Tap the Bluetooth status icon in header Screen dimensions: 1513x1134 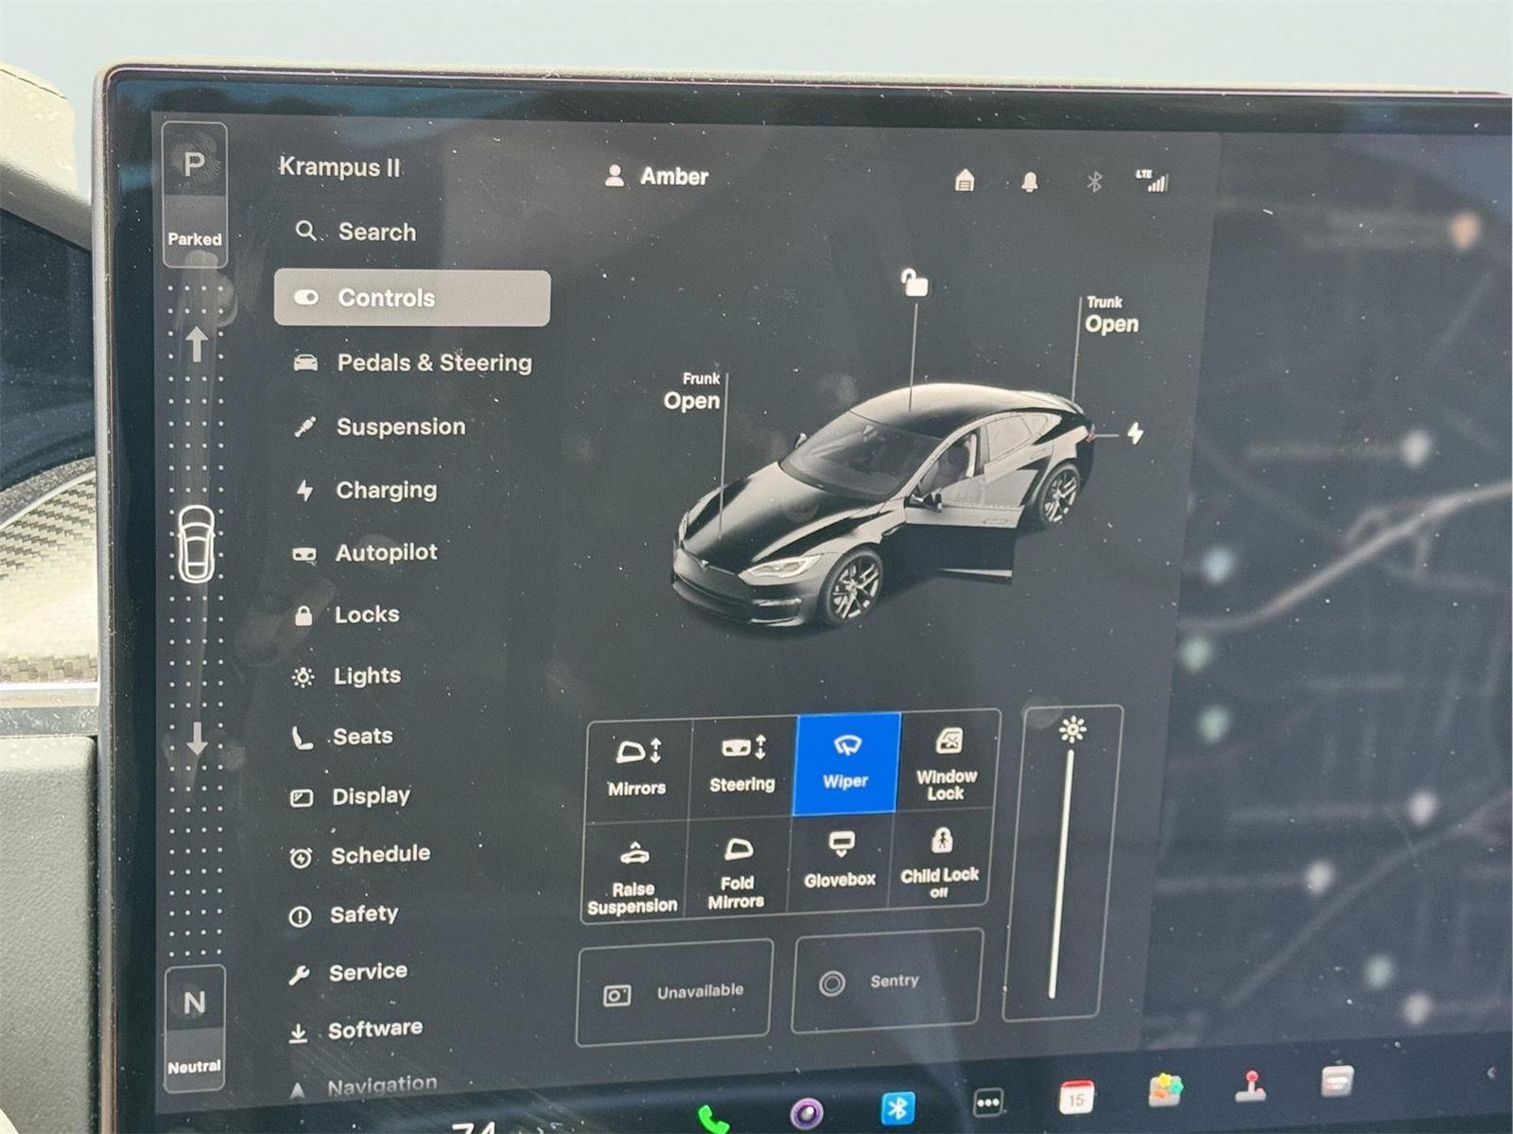1094,182
